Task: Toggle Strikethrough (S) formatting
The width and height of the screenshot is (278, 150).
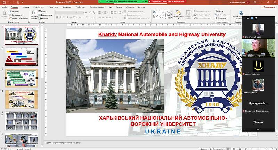Action: coord(67,17)
